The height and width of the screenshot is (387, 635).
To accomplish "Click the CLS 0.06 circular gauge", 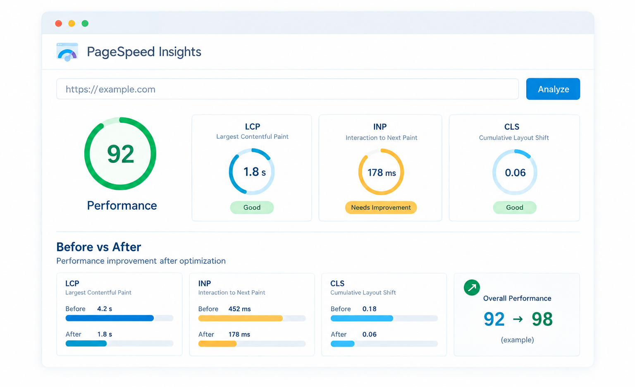I will (515, 172).
